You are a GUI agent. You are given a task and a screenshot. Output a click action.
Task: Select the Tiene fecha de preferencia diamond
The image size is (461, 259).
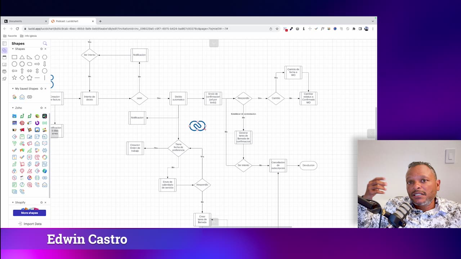coord(178,147)
